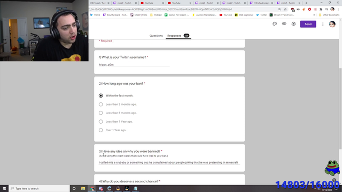This screenshot has width=342, height=192.
Task: Open the Google account avatar beside Send
Action: 332,24
